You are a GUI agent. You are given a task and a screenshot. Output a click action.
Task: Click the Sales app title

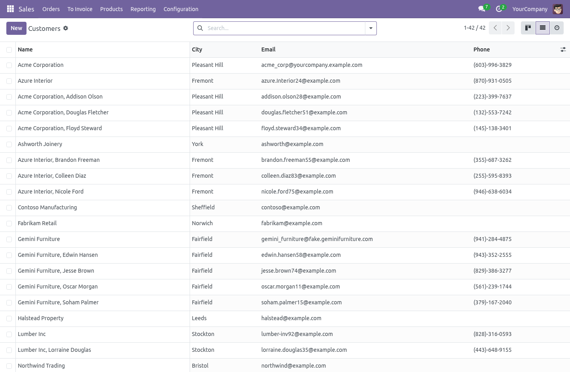27,9
